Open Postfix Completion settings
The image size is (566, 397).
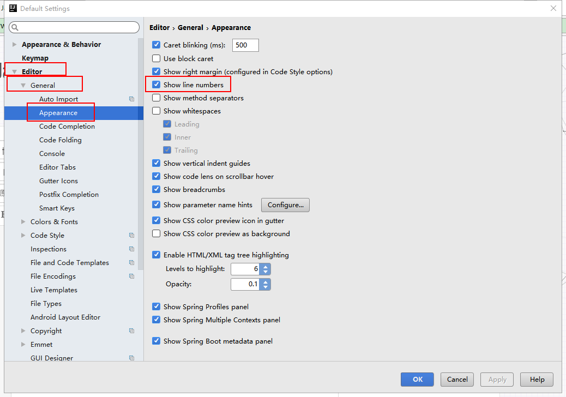[x=69, y=195]
